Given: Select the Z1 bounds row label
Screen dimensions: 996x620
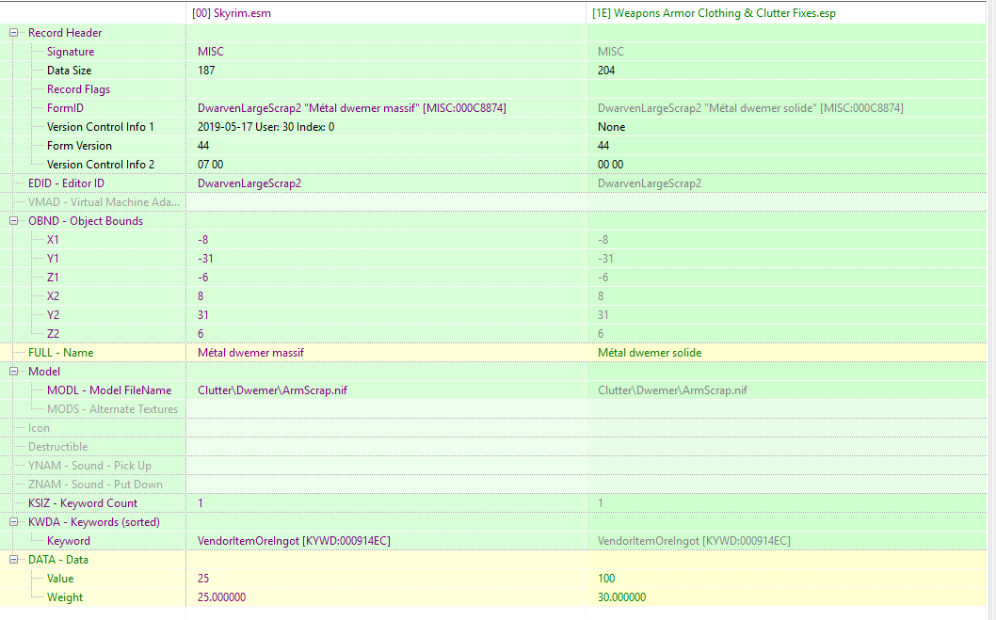Looking at the screenshot, I should [53, 278].
